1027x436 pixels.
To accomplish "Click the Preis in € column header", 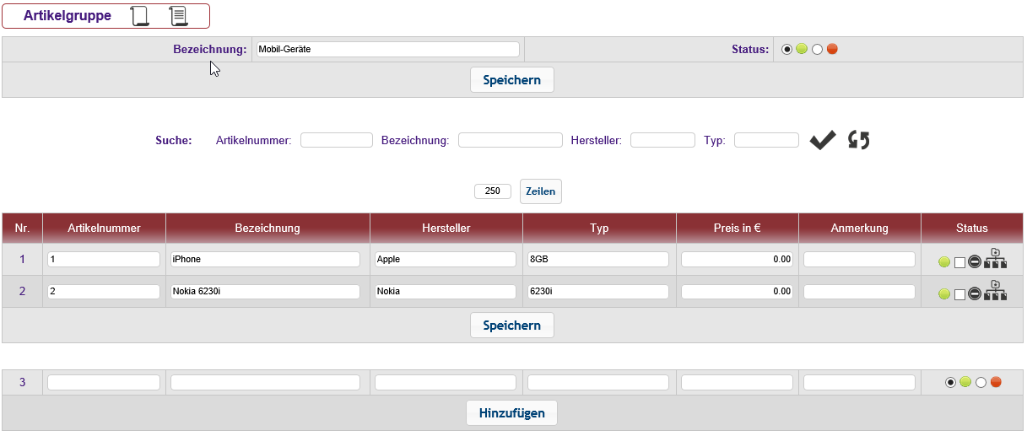I will pos(737,228).
